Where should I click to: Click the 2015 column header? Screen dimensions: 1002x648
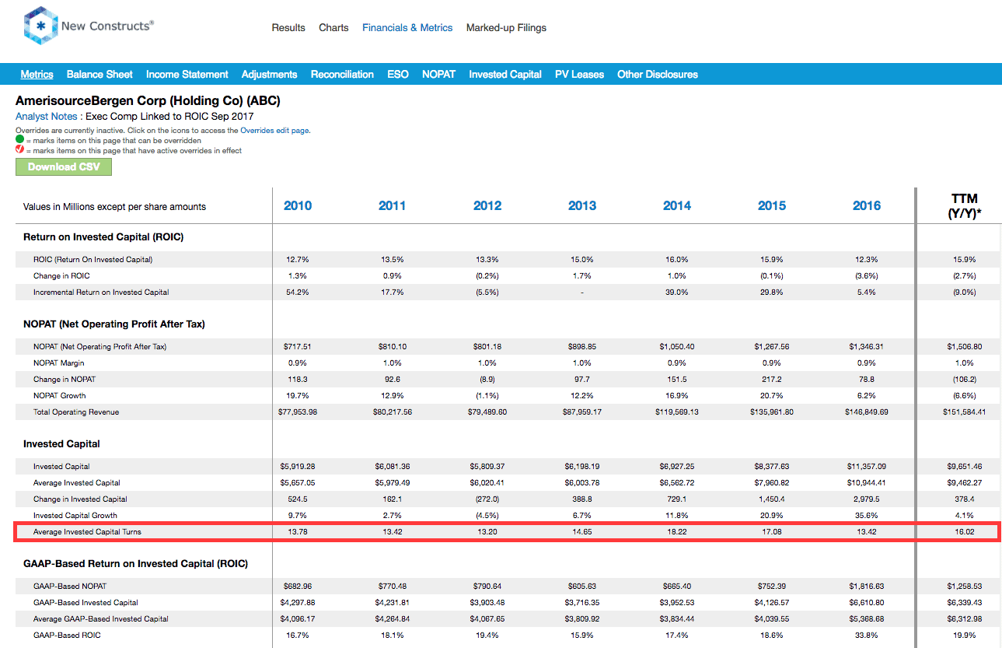(772, 205)
